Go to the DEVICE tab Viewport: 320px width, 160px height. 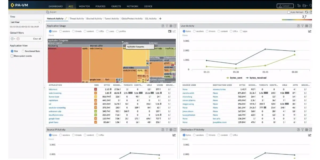pyautogui.click(x=148, y=6)
